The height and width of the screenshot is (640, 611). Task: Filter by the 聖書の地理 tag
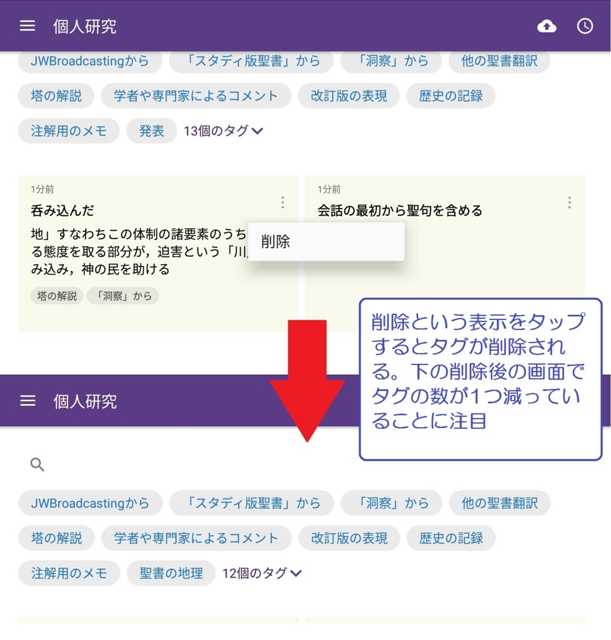171,573
